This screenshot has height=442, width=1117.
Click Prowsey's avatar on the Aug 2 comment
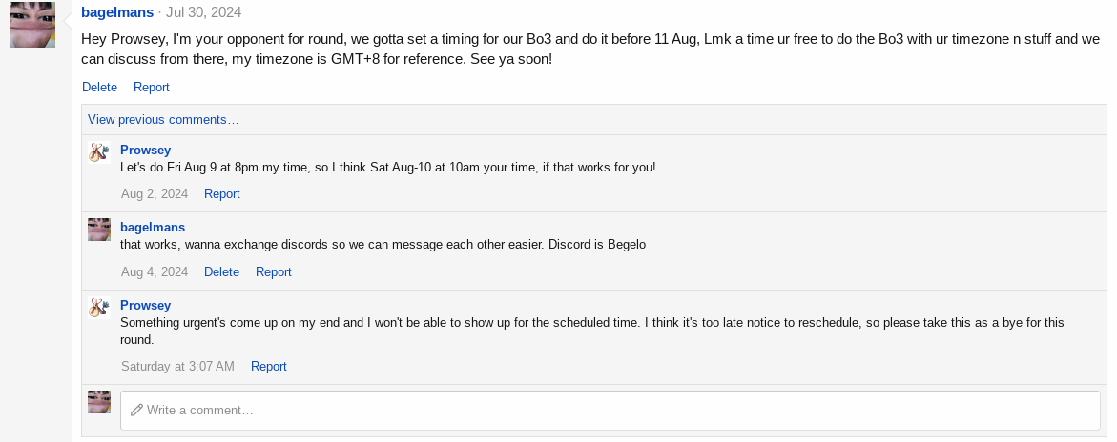click(x=99, y=152)
